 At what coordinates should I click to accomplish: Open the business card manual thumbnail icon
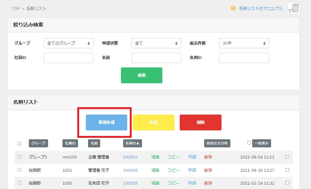coord(294,8)
